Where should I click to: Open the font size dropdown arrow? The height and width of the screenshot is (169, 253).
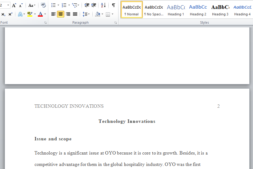click(8, 5)
